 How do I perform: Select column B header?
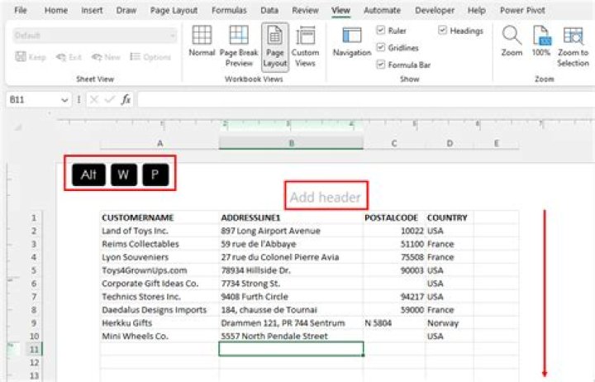click(291, 144)
